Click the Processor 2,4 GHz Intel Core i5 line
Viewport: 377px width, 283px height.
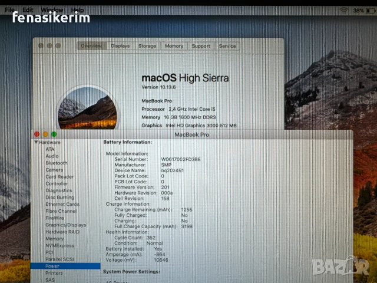coord(178,109)
